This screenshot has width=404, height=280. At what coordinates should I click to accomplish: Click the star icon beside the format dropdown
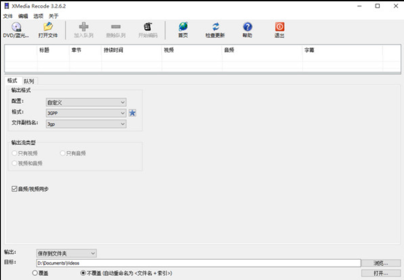pos(132,114)
